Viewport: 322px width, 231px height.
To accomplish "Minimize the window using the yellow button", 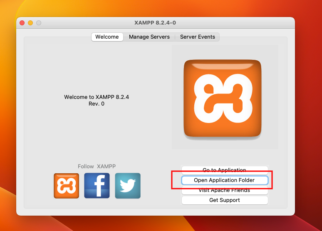I will click(x=30, y=23).
